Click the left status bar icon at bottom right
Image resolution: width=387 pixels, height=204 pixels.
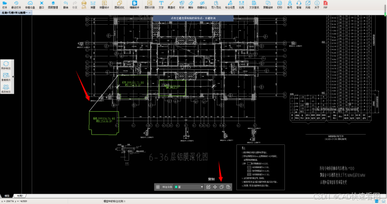point(377,201)
